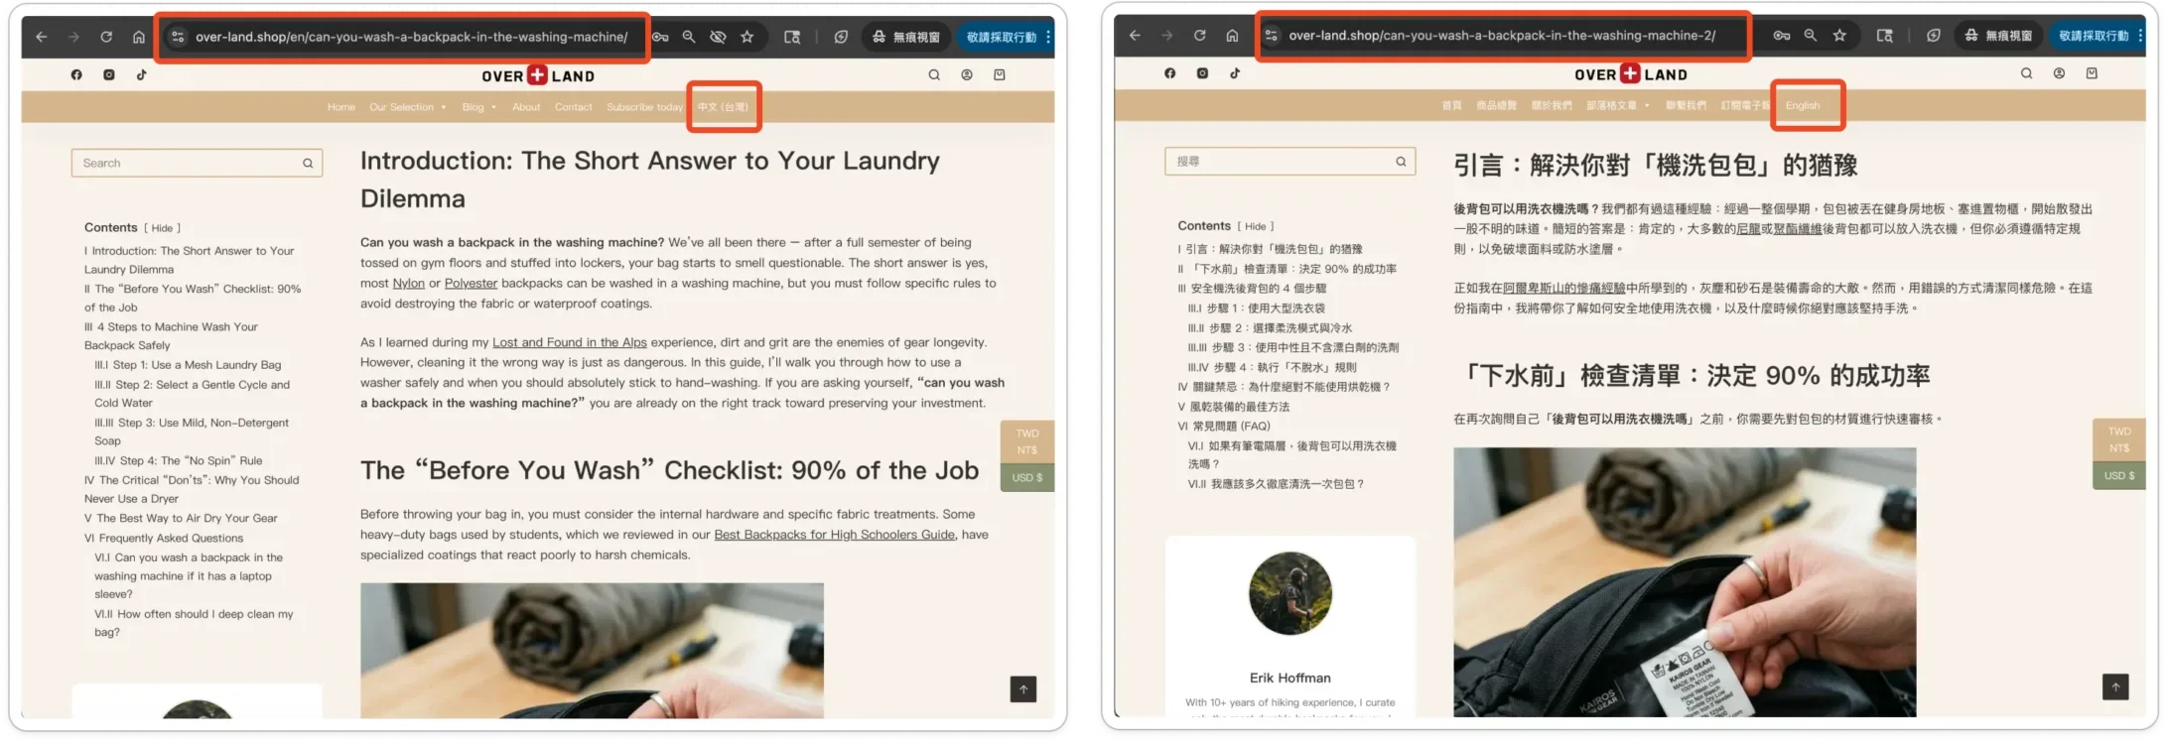Switch language to 中文 (台灣)

[723, 107]
